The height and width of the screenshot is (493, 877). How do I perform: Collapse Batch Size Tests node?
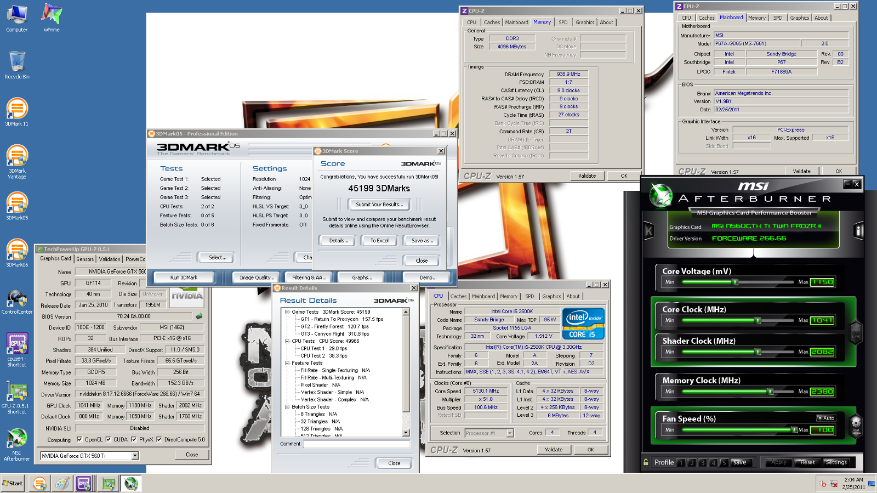pos(287,407)
